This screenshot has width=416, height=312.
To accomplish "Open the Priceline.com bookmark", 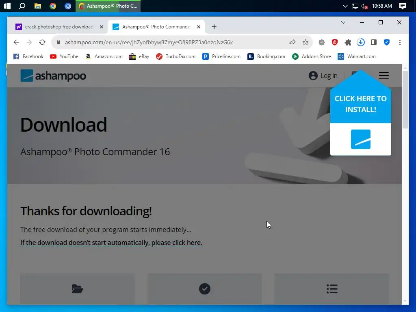I will (x=221, y=56).
